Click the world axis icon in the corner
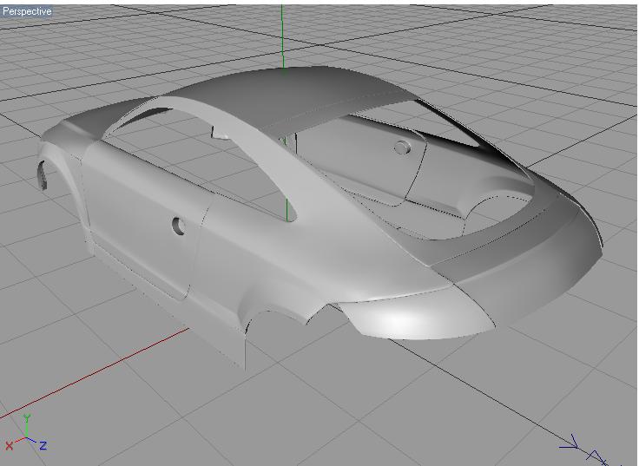 (x=26, y=433)
